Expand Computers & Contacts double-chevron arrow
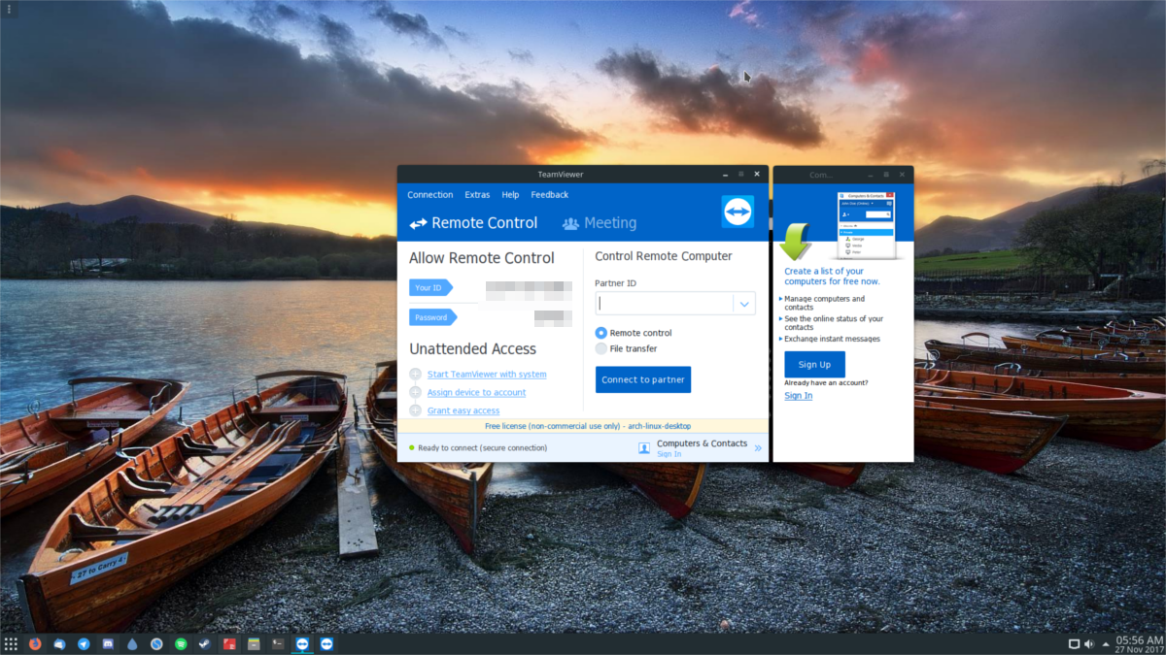Viewport: 1166px width, 655px height. tap(758, 448)
